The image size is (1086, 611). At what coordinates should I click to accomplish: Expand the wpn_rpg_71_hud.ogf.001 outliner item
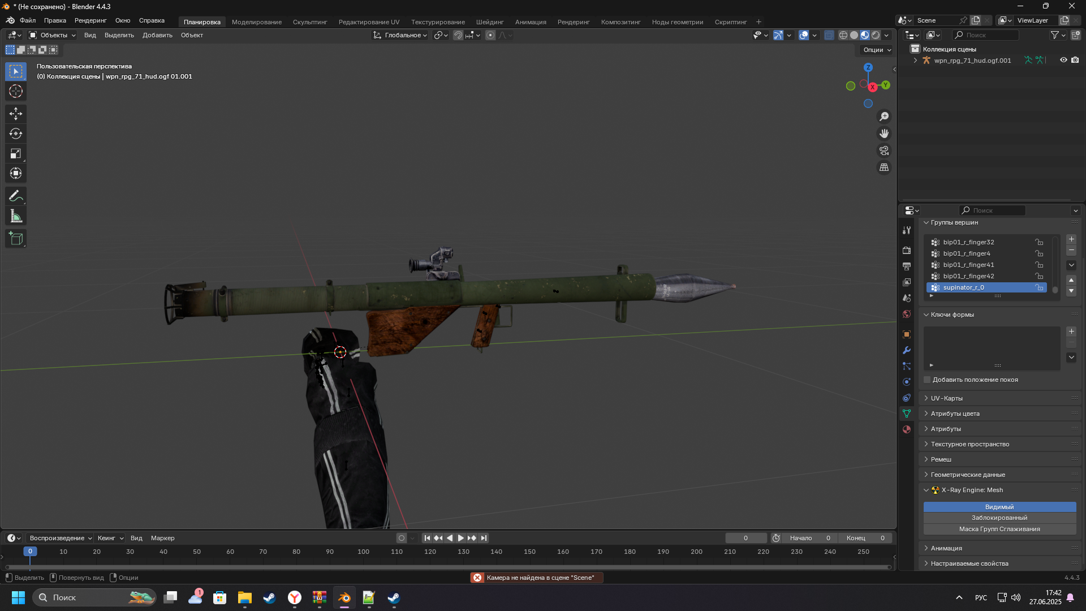915,60
